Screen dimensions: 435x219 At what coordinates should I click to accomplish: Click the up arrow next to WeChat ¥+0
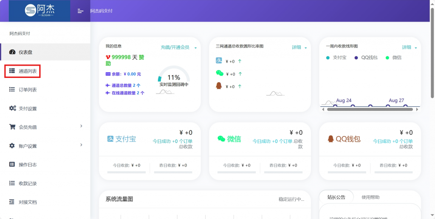click(240, 74)
